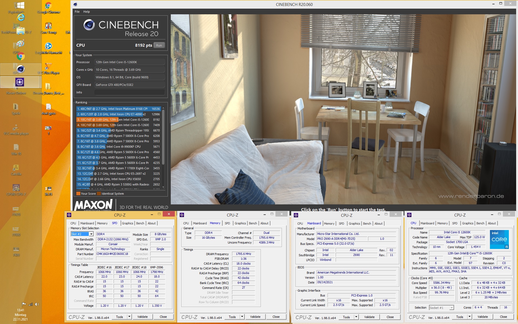This screenshot has height=324, width=518.
Task: Open the Action Center flag icon
Action: [x=24, y=304]
